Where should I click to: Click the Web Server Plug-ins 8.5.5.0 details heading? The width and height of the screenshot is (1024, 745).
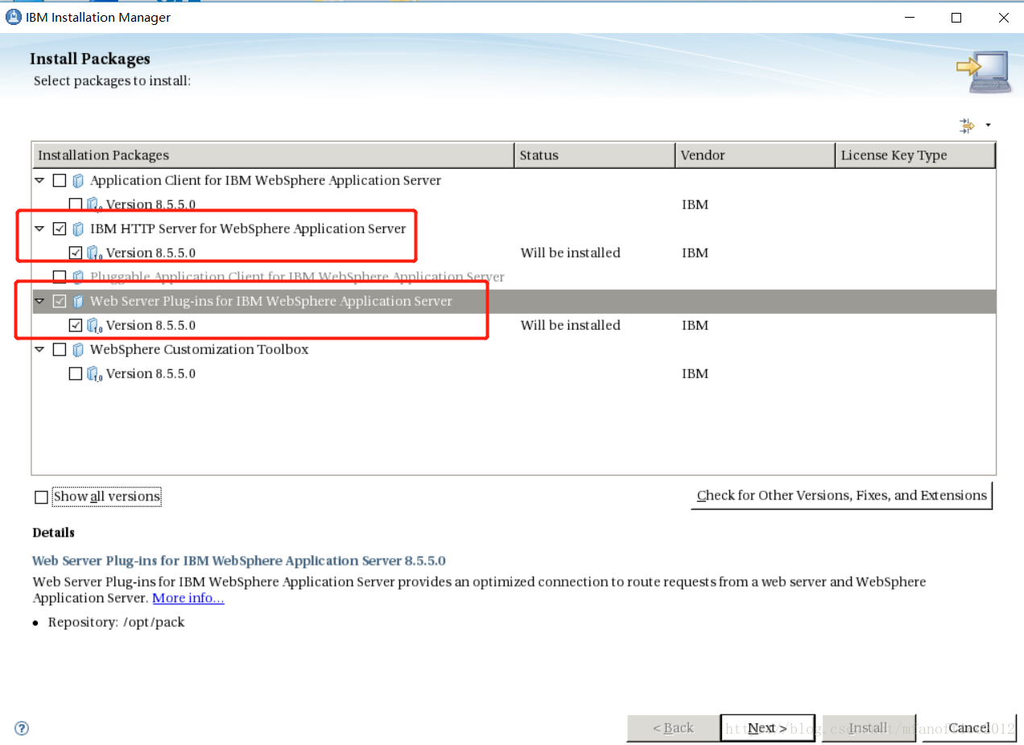pyautogui.click(x=239, y=561)
